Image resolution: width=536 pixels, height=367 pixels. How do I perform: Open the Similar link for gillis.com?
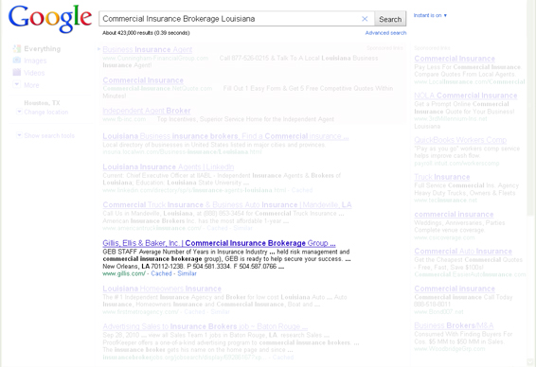(187, 273)
